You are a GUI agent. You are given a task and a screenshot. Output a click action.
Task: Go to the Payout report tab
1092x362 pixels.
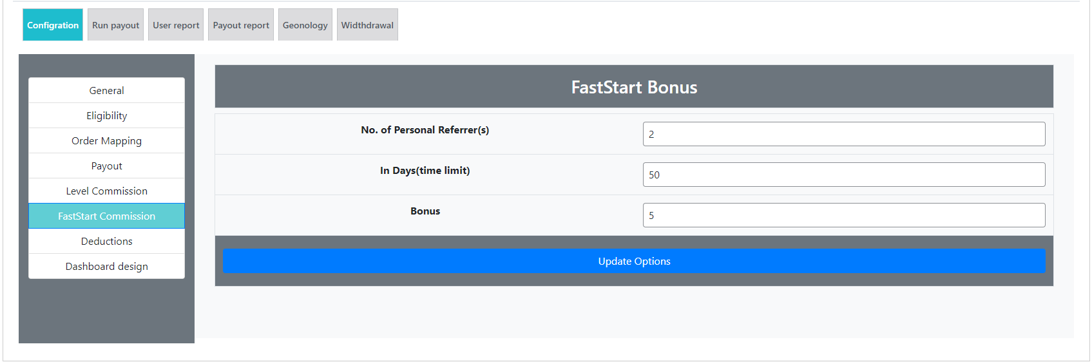[x=241, y=25]
